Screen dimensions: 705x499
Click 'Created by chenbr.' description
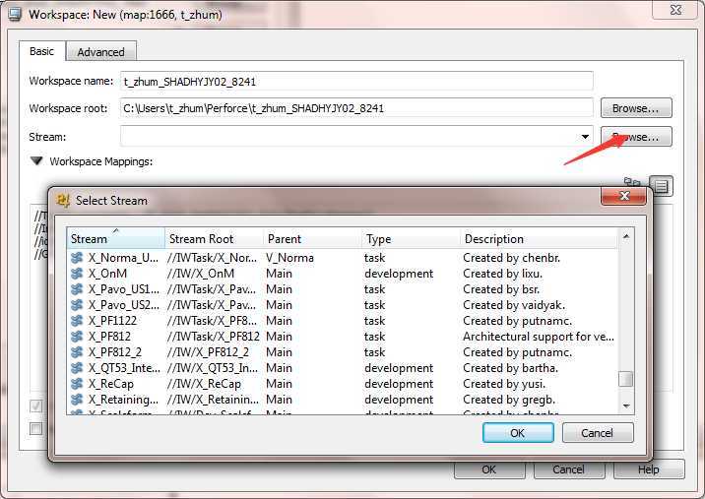point(512,258)
